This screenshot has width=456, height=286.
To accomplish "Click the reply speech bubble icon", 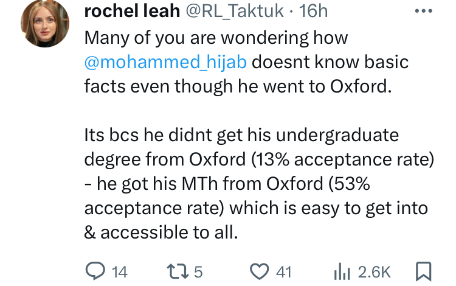I will click(94, 270).
